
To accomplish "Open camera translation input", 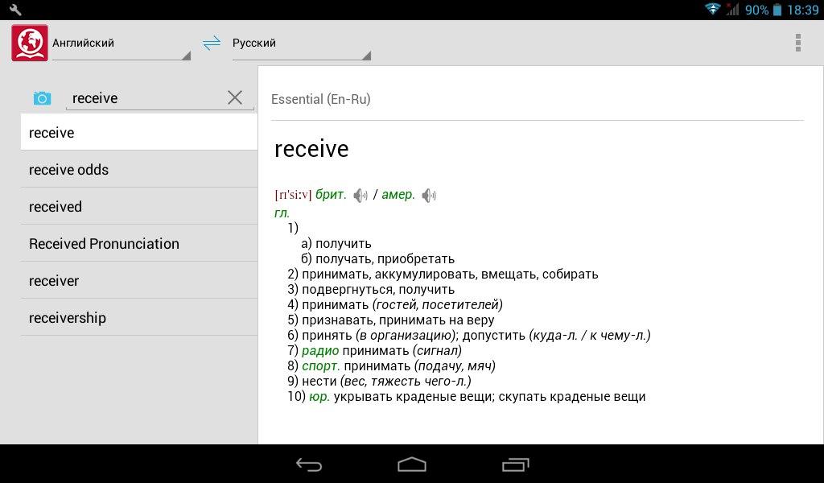I will click(42, 98).
